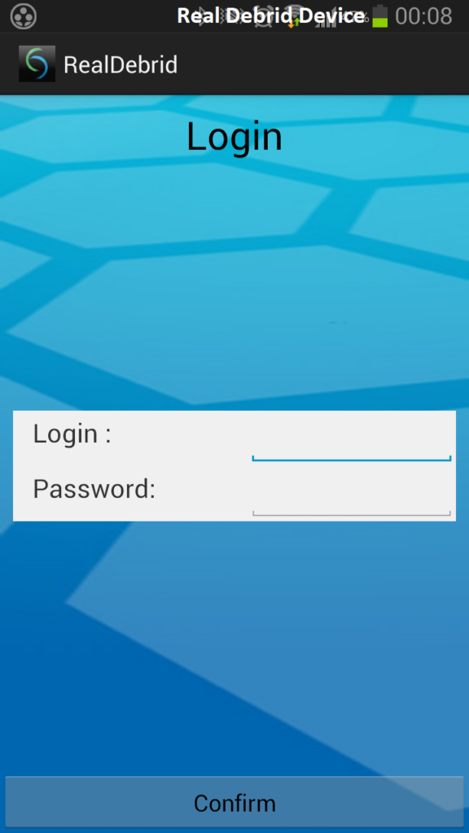Tap the 00:08 clock in status bar
The width and height of the screenshot is (469, 833).
(x=423, y=16)
